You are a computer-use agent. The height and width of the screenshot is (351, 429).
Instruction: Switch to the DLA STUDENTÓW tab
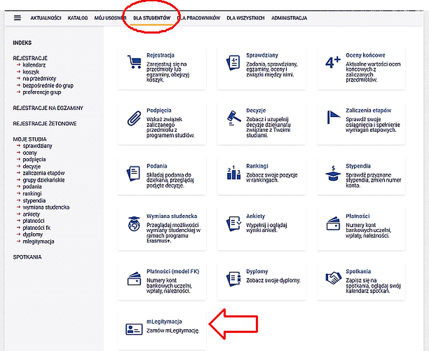point(152,18)
